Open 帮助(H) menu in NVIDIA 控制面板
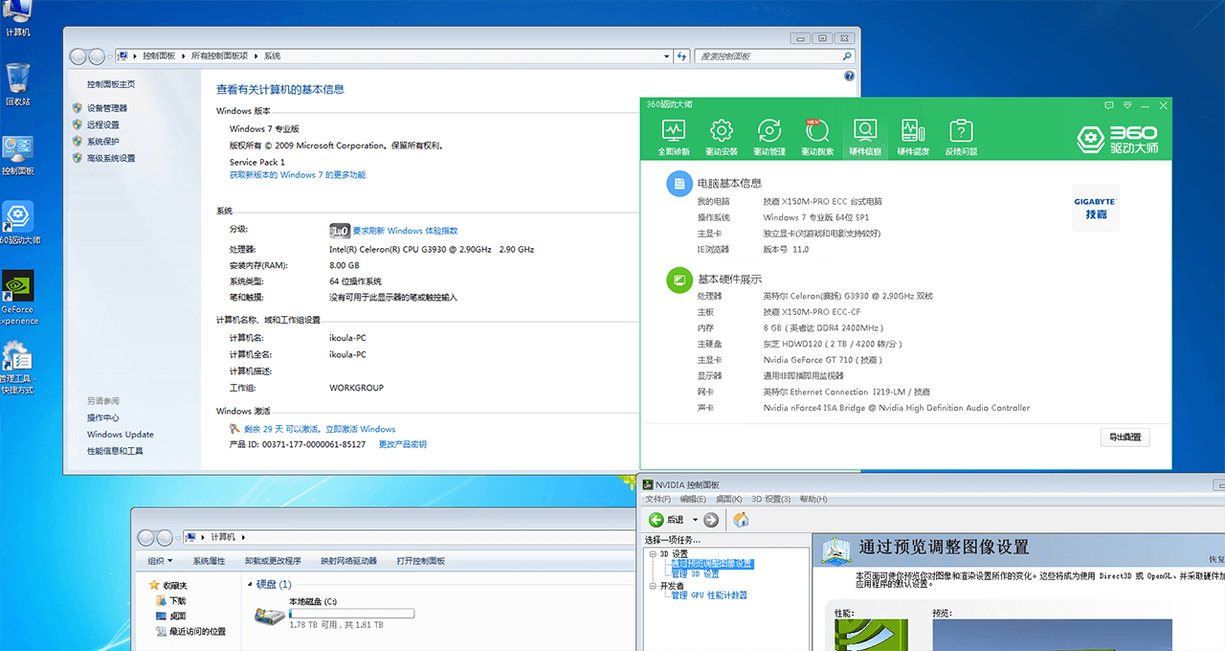The image size is (1225, 651). (813, 499)
